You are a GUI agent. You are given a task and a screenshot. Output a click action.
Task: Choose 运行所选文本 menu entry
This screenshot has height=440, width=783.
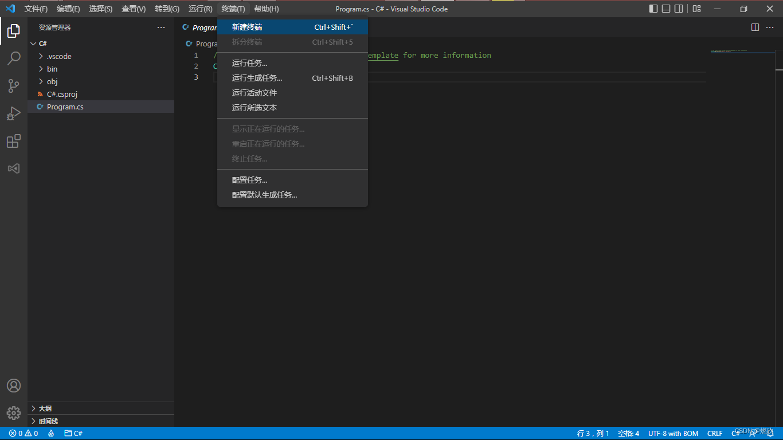tap(292, 108)
